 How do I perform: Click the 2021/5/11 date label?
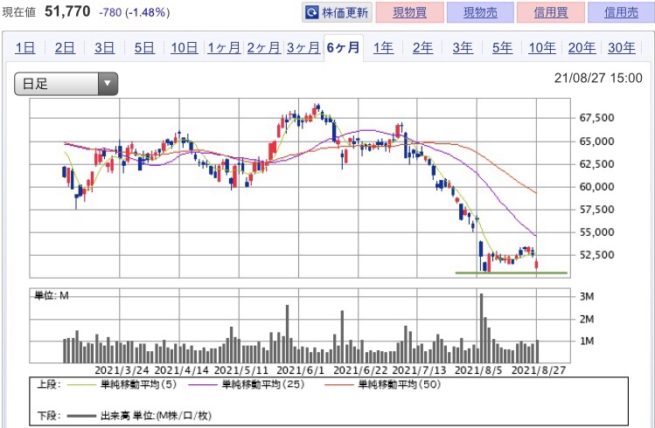pyautogui.click(x=241, y=370)
